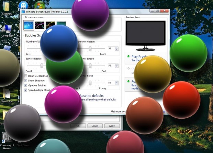The image size is (213, 153).
Task: Select the Bubbles screensaver thumbnail
Action: pos(29,25)
